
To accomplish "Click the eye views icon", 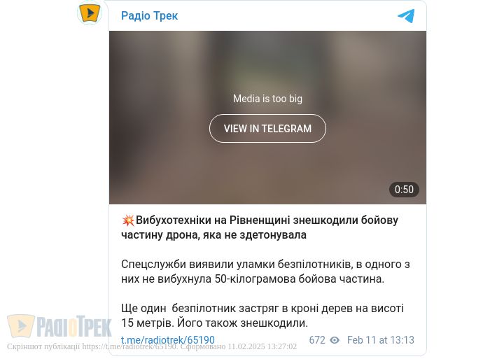I will tap(335, 340).
